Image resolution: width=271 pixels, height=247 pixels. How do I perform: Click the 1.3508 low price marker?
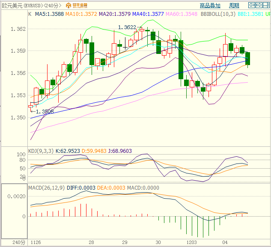pos(45,112)
